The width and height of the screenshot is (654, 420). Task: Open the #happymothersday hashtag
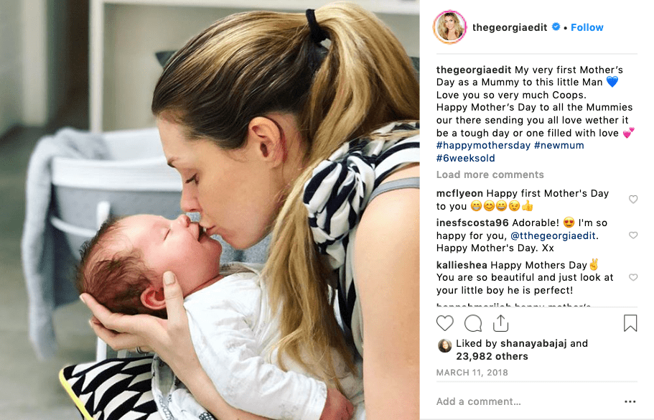(x=483, y=146)
